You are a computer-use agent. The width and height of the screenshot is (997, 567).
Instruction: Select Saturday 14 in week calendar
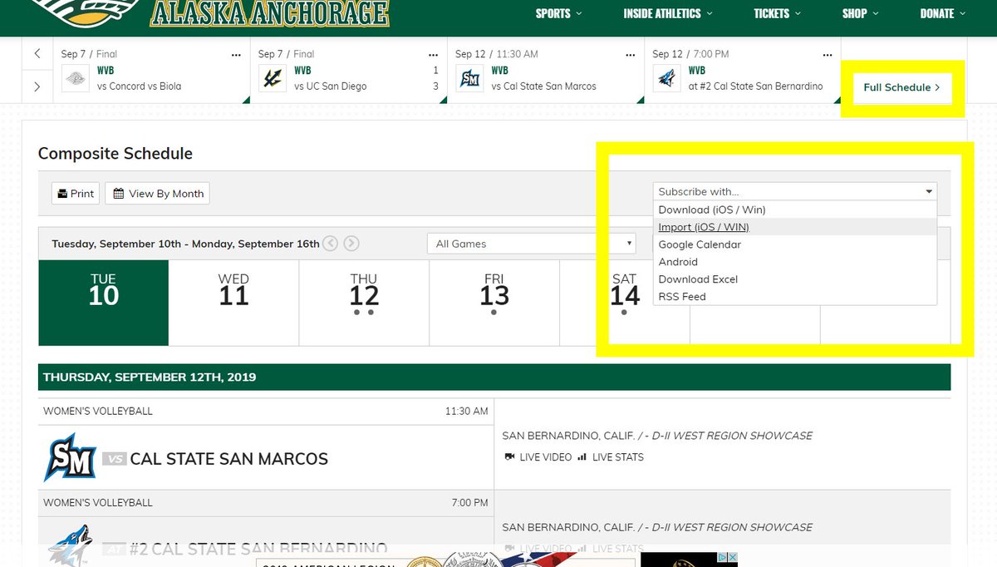pyautogui.click(x=625, y=303)
